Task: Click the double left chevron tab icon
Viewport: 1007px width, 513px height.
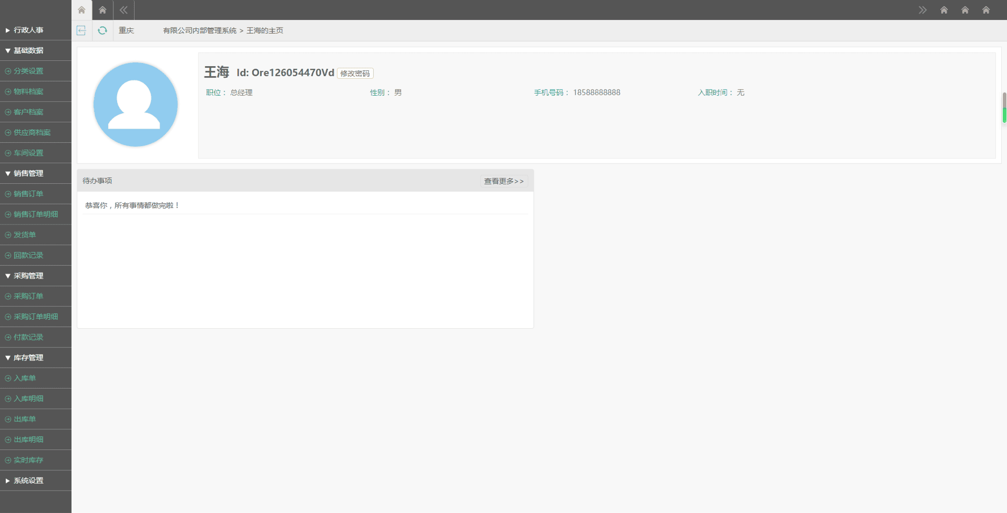Action: (x=123, y=10)
